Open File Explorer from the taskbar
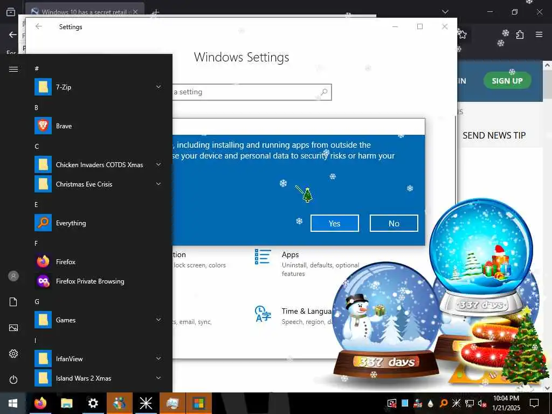Image resolution: width=552 pixels, height=414 pixels. (66, 403)
